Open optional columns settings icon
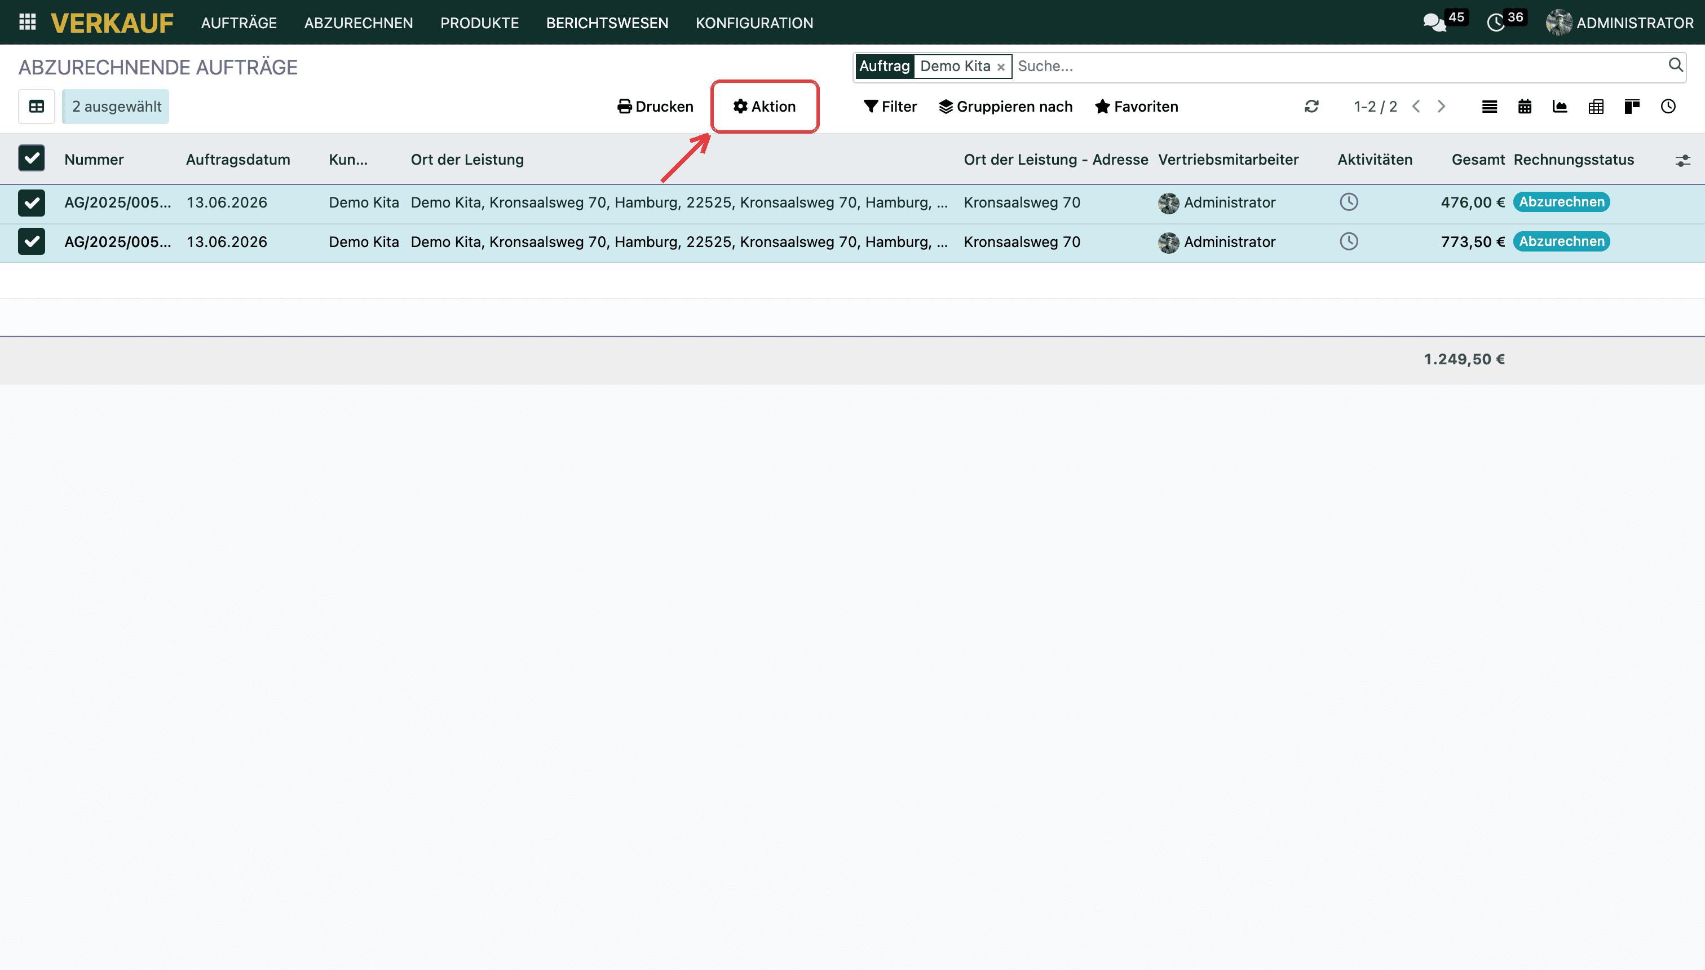This screenshot has width=1705, height=970. coord(1682,161)
